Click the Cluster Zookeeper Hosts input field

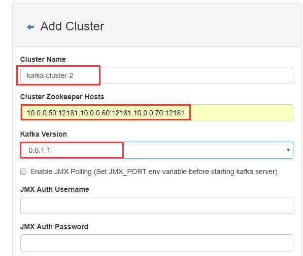click(x=157, y=113)
